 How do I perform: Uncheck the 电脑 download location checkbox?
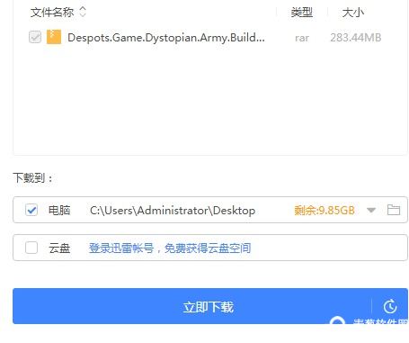pos(31,210)
